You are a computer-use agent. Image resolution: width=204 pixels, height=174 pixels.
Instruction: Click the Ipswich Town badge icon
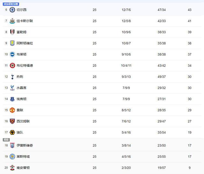pyautogui.click(x=12, y=145)
